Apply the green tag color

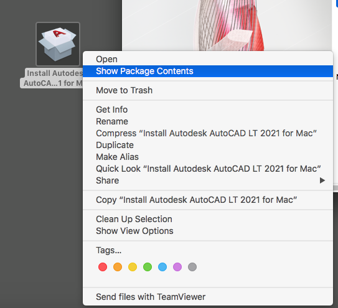tap(148, 267)
